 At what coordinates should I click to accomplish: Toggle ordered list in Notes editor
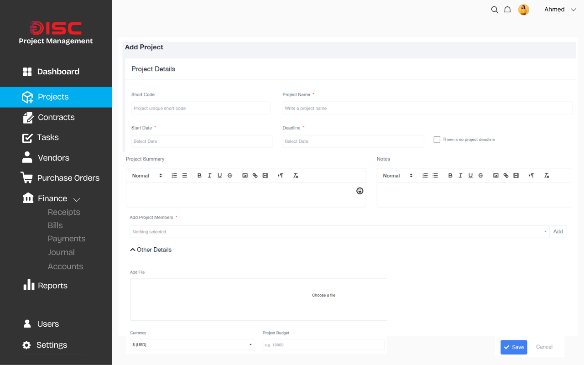tap(425, 176)
